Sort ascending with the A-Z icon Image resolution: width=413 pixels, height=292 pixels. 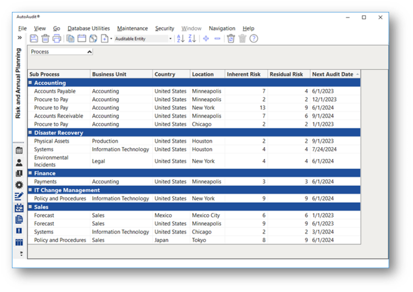click(x=181, y=39)
